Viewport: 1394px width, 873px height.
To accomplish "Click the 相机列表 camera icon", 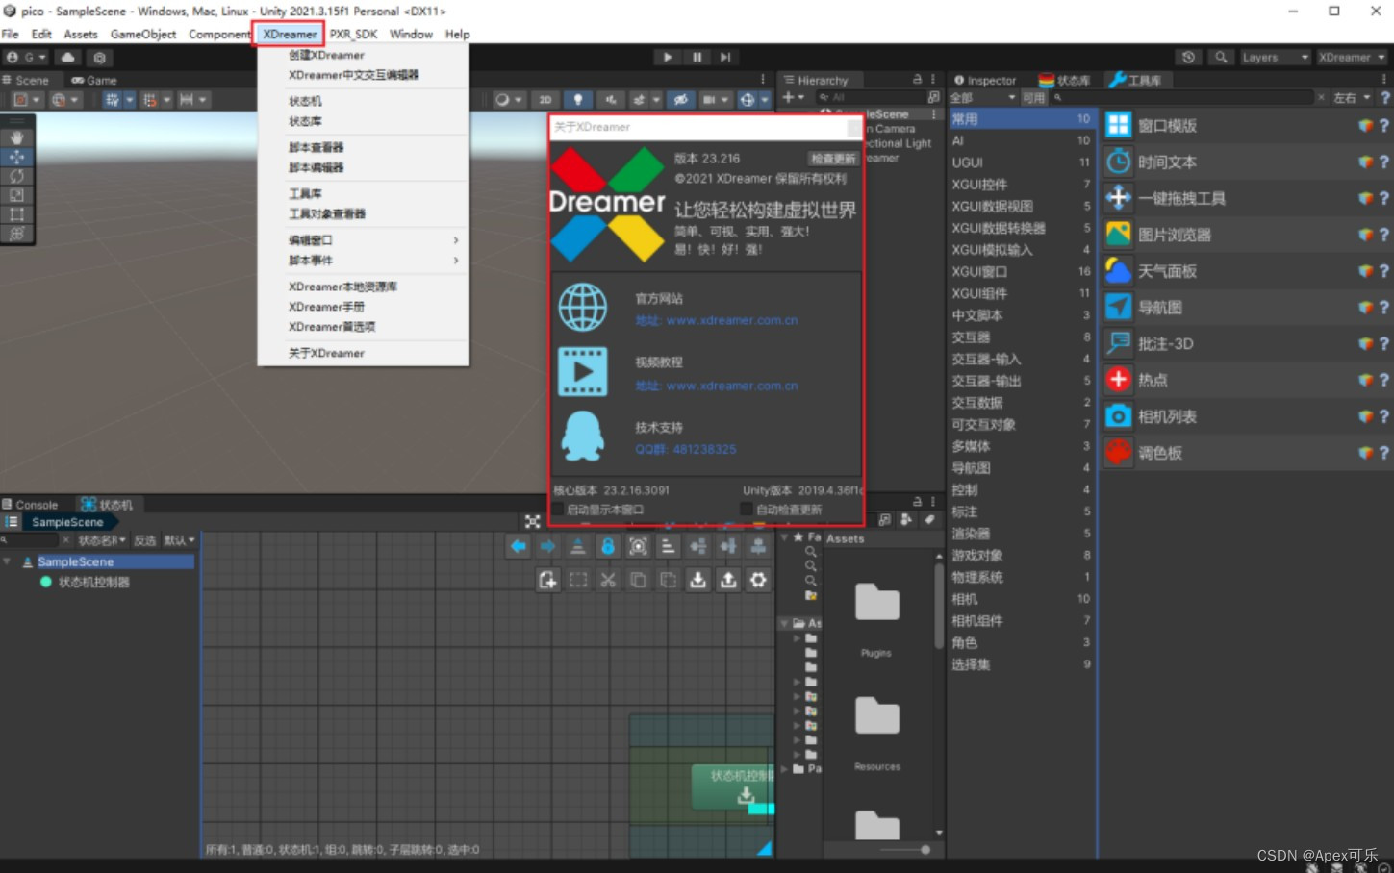I will (1118, 416).
